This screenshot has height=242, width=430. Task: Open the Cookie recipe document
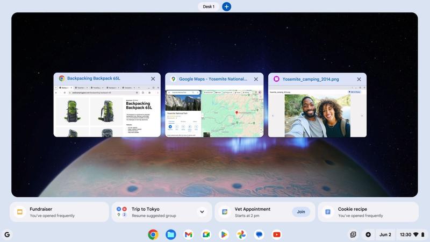(x=368, y=212)
